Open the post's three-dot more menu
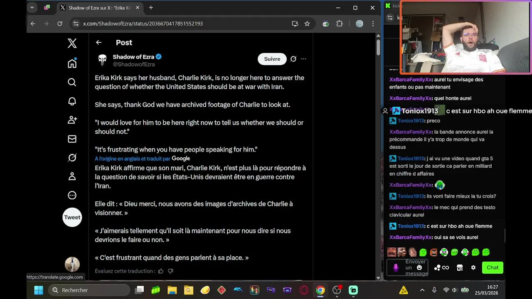The width and height of the screenshot is (532, 299). (303, 59)
